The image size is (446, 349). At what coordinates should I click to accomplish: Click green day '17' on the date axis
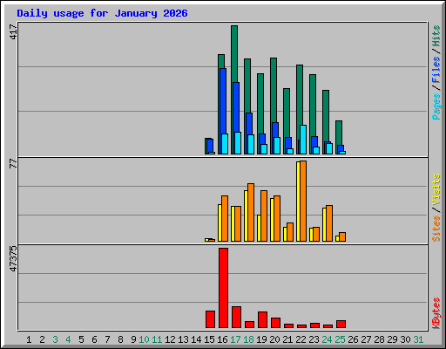pyautogui.click(x=235, y=339)
